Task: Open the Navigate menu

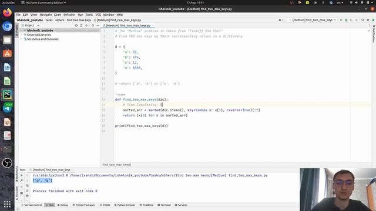Action: 46,15
